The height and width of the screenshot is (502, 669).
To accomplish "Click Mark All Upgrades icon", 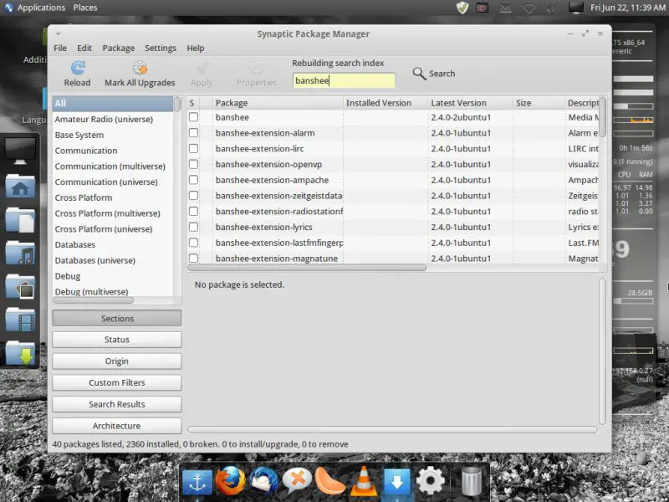I will [x=140, y=68].
